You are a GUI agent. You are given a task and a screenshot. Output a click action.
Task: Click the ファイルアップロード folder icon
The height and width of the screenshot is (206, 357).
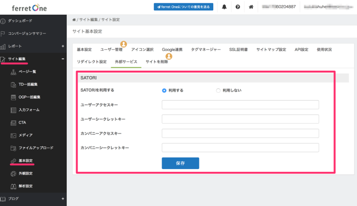pyautogui.click(x=13, y=148)
